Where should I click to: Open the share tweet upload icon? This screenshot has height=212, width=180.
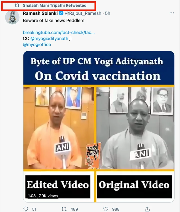pyautogui.click(x=147, y=209)
